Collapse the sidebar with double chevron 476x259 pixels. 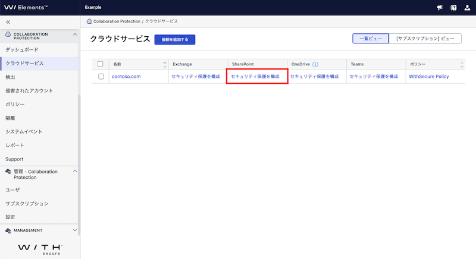tap(8, 22)
